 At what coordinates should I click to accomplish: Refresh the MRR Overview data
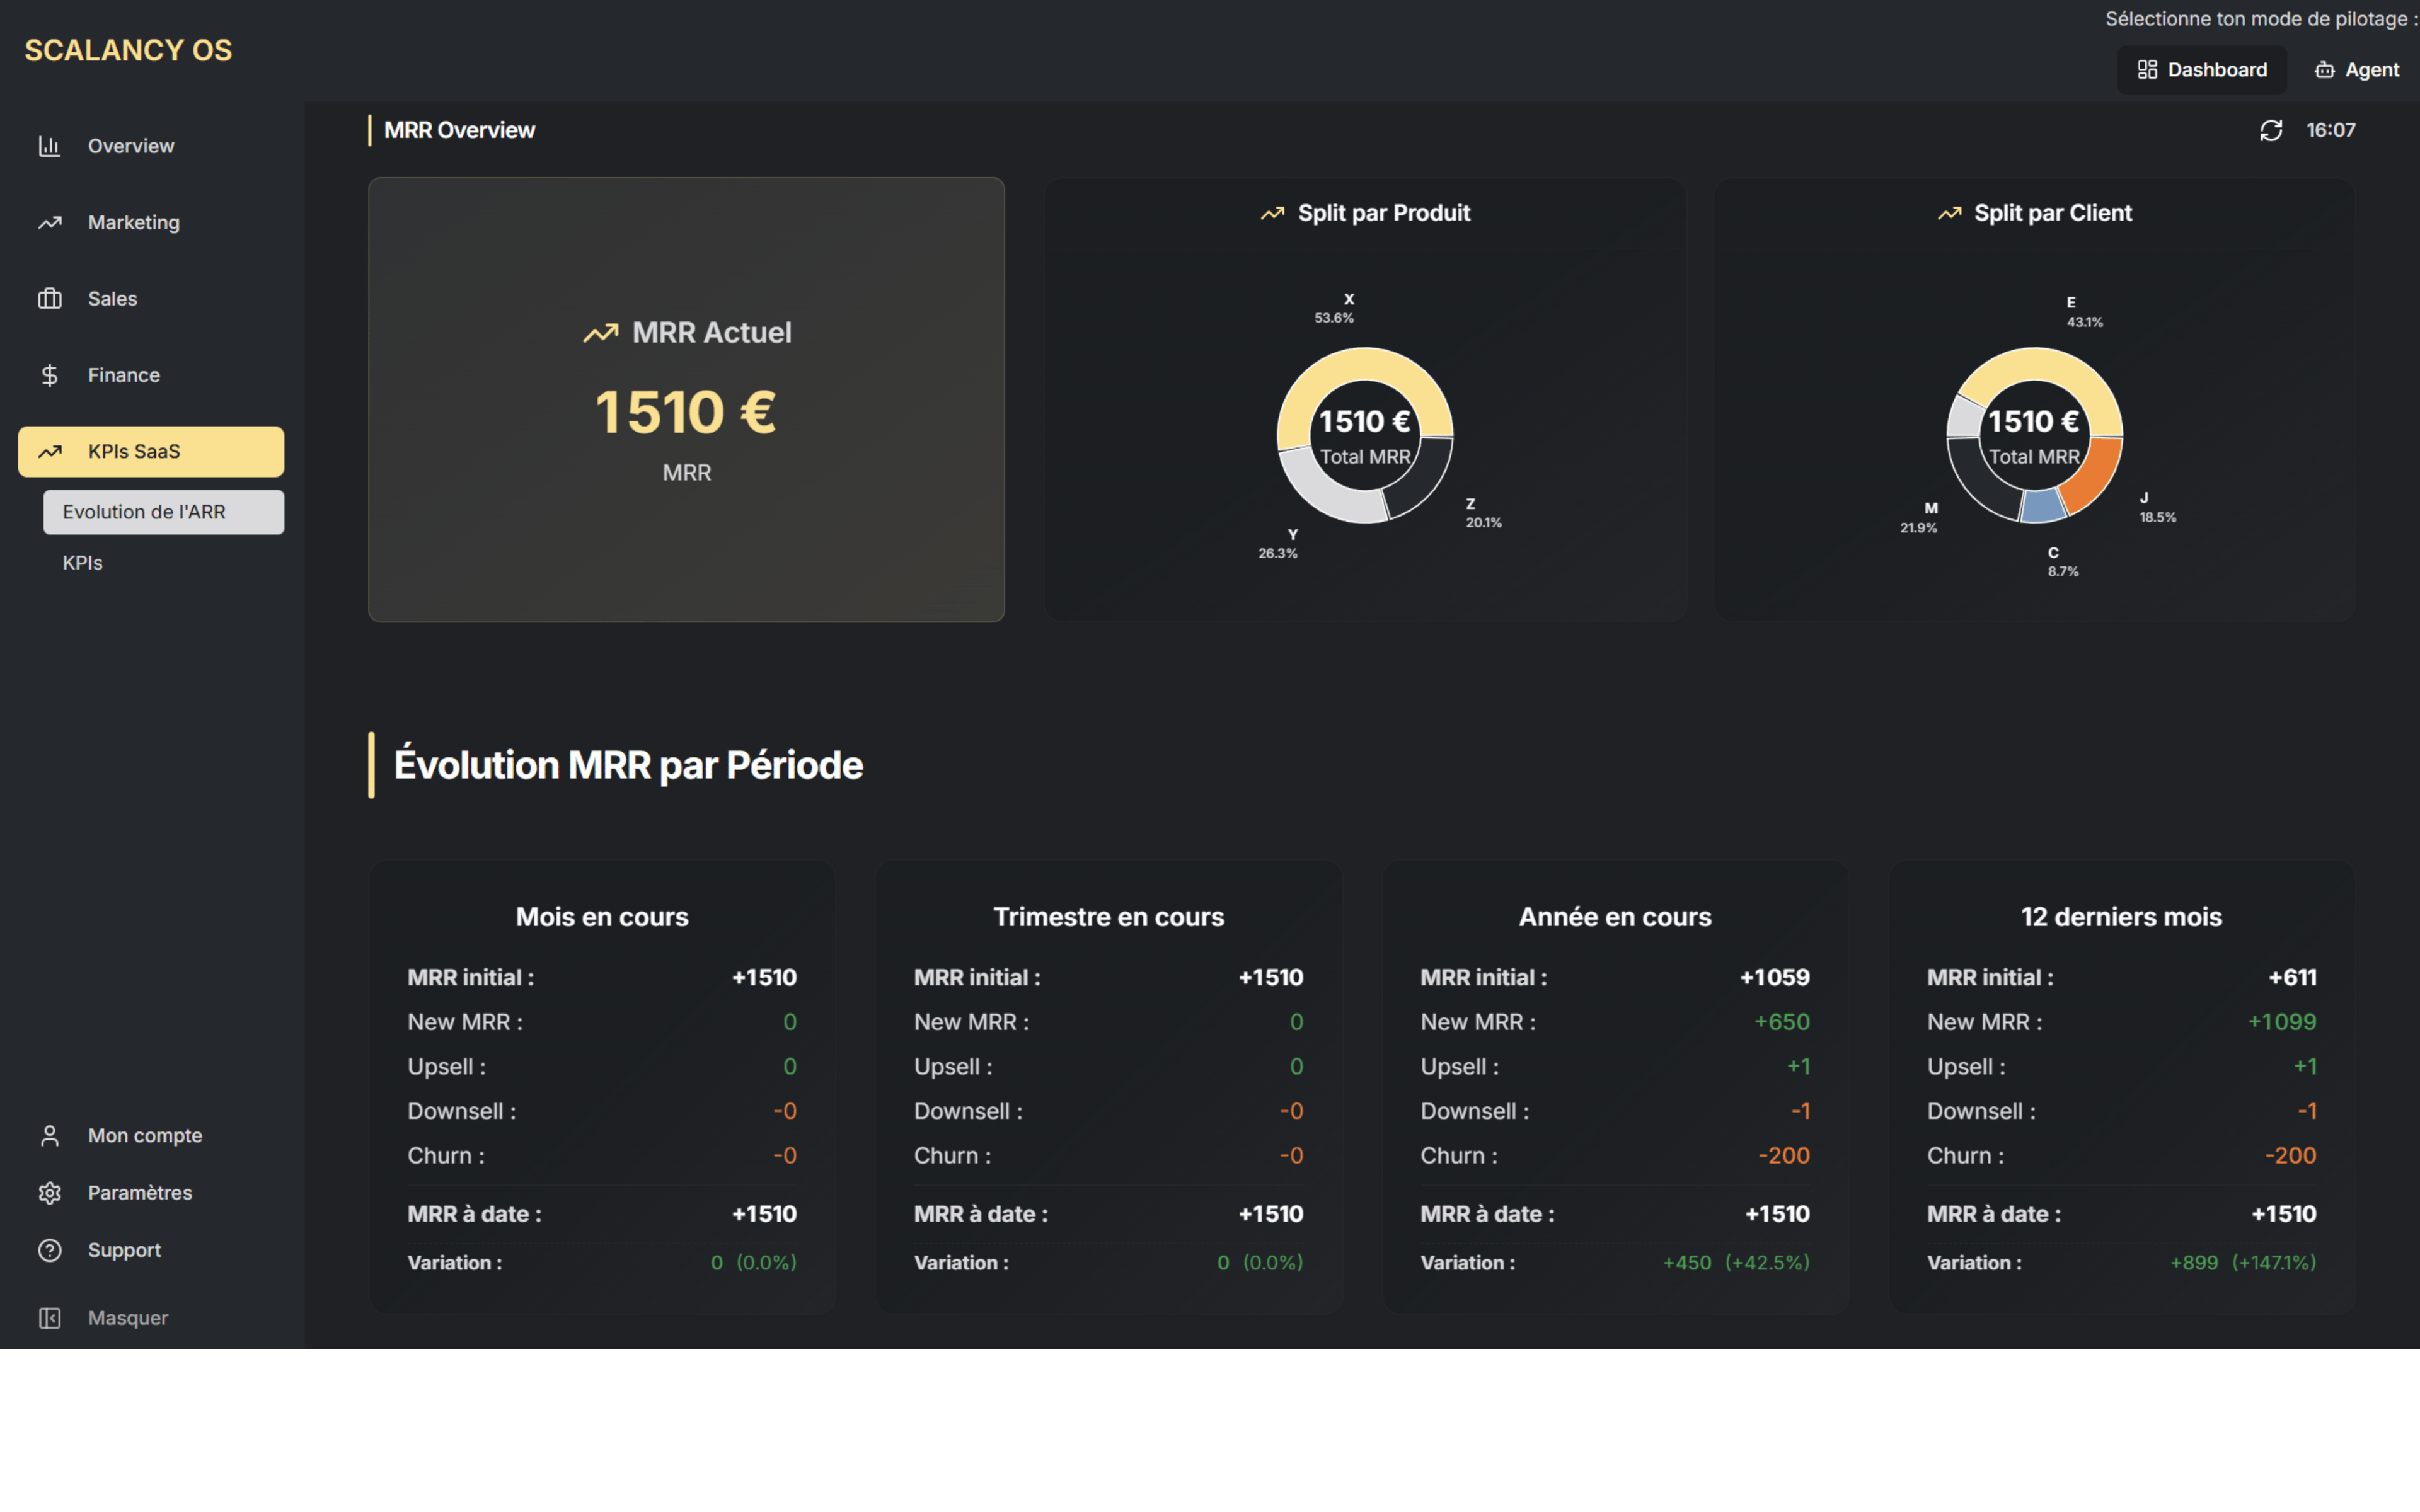pos(2272,130)
